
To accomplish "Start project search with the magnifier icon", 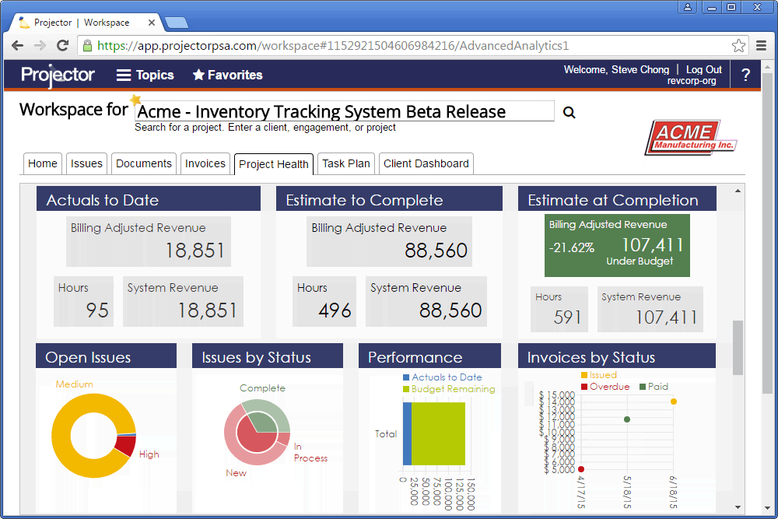I will 569,112.
